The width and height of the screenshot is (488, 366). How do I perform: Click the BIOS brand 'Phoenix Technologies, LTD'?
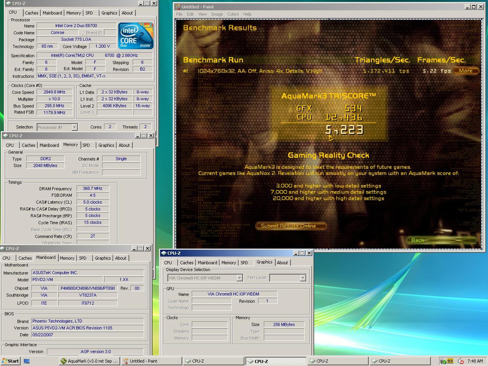coord(87,321)
